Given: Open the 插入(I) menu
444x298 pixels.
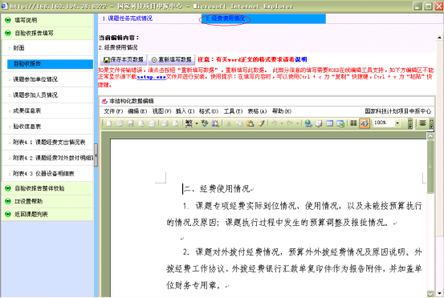Looking at the screenshot, I should (185, 111).
